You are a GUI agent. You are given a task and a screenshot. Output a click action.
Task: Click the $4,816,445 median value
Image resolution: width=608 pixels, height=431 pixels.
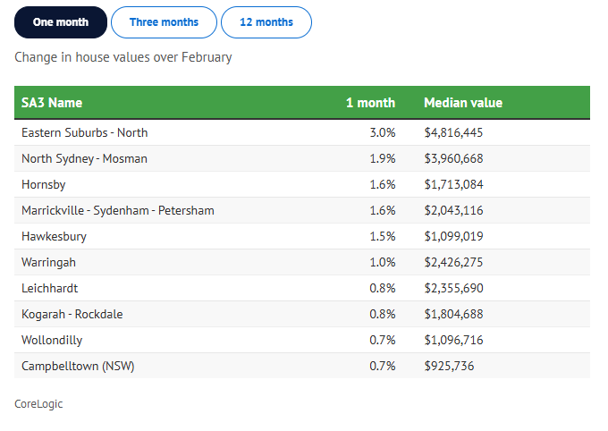click(453, 132)
